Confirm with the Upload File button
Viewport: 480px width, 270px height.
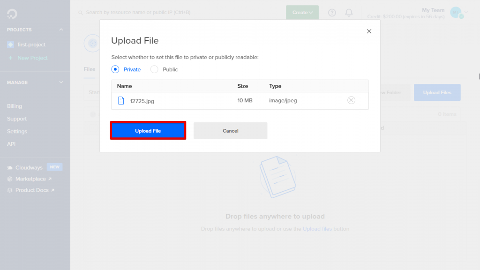[148, 131]
